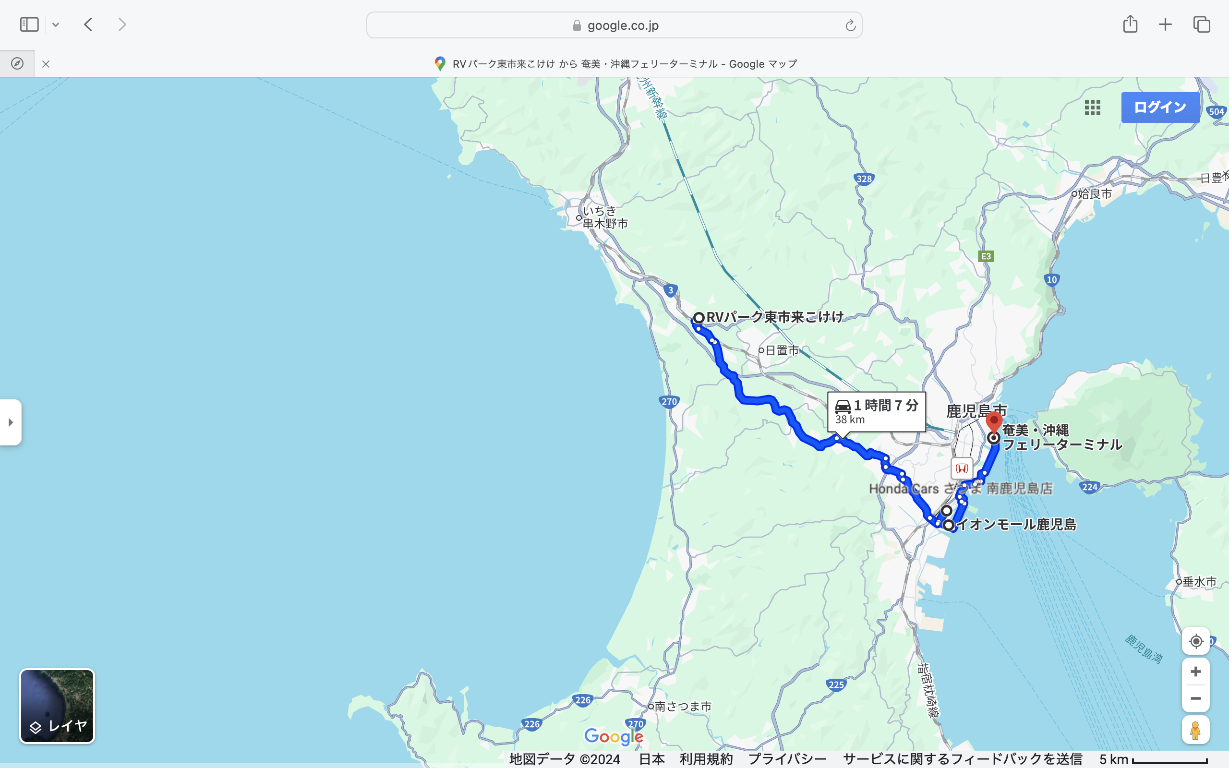Viewport: 1229px width, 768px height.
Task: Click the ログイン button
Action: 1160,107
